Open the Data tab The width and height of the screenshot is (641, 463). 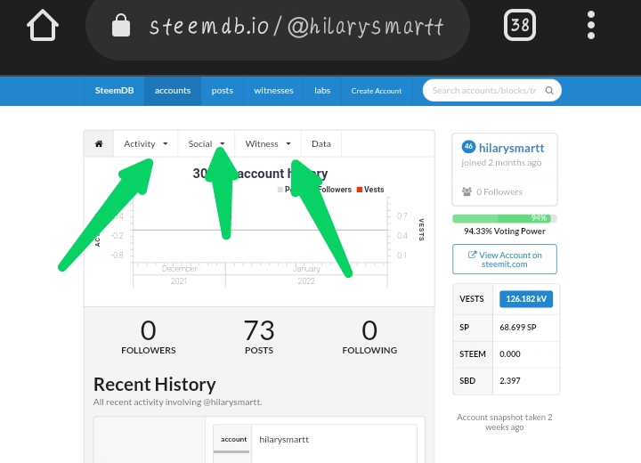click(x=320, y=143)
